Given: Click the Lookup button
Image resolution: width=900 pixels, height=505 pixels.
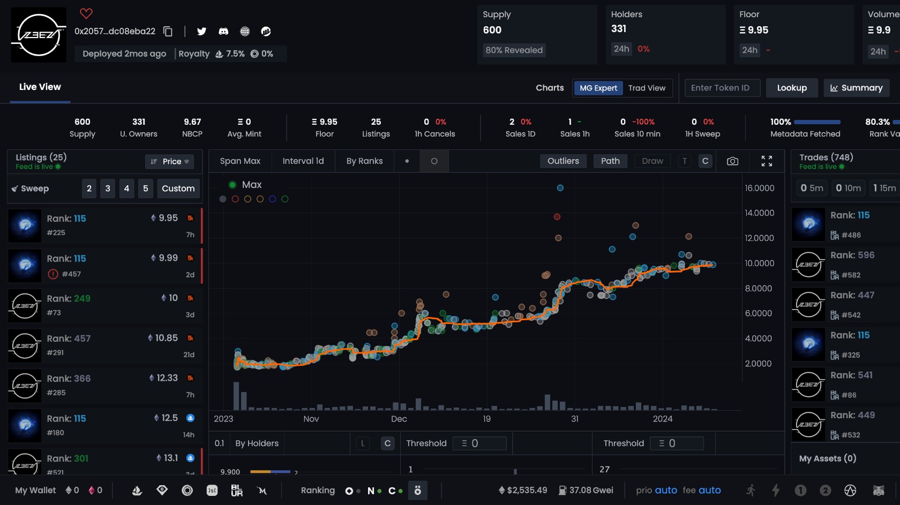Looking at the screenshot, I should click(792, 88).
